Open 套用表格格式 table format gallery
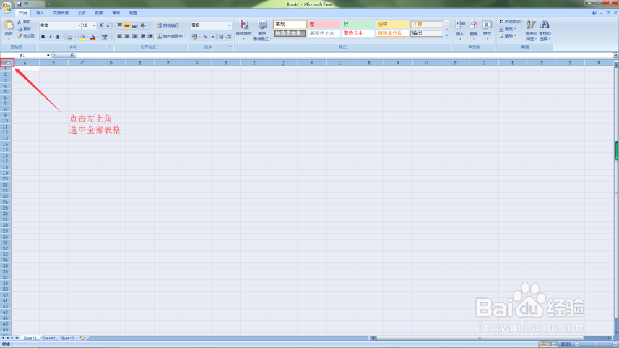 coord(262,30)
